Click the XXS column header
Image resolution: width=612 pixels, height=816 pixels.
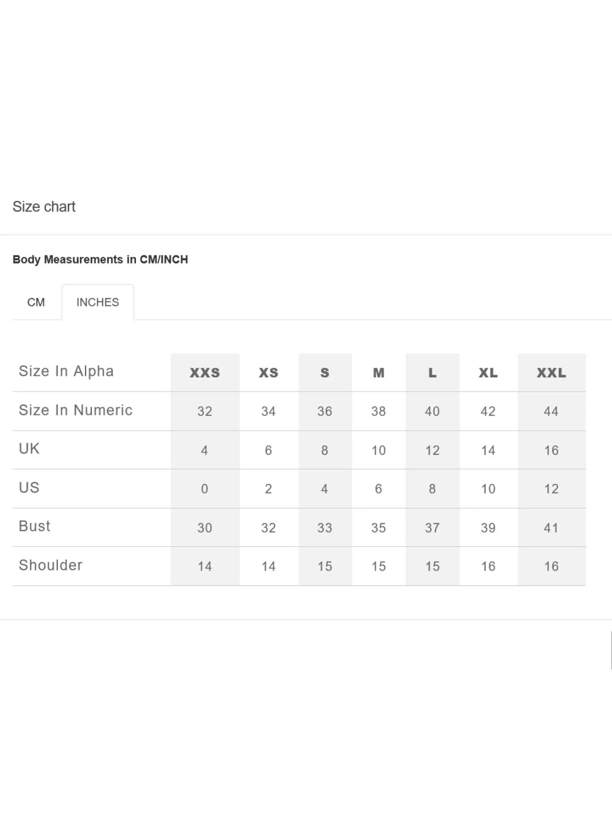205,373
